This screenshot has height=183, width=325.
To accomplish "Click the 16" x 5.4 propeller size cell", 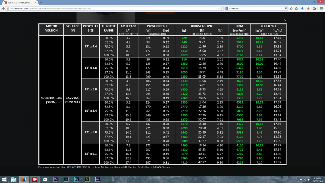I will tap(91, 111).
